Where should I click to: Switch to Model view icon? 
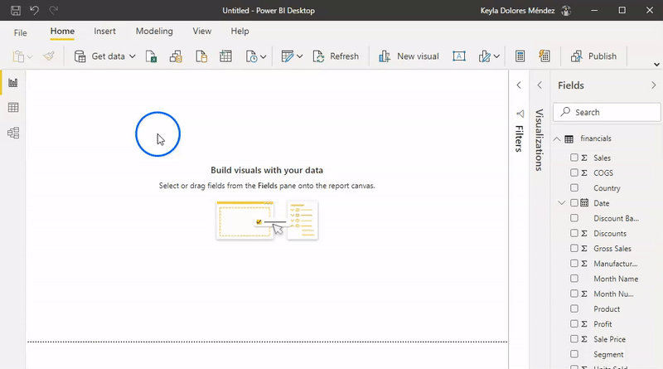[x=13, y=133]
